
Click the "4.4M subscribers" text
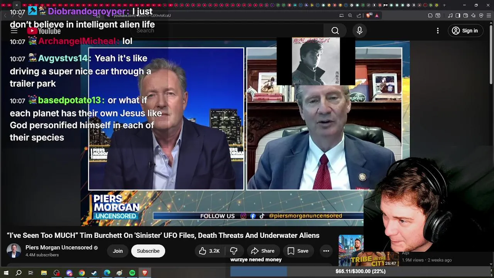click(x=42, y=255)
